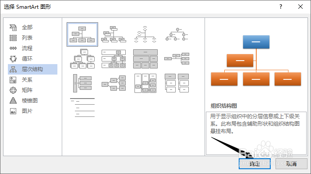Choose the 循环 cycle category icon
The image size is (311, 174).
[13, 59]
